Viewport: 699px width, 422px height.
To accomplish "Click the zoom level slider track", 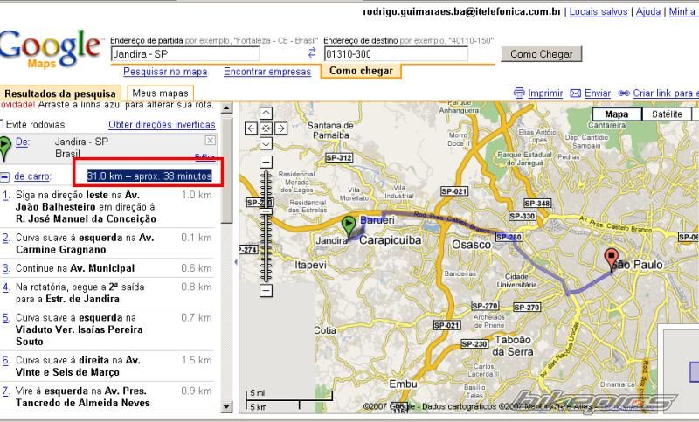I will (266, 226).
